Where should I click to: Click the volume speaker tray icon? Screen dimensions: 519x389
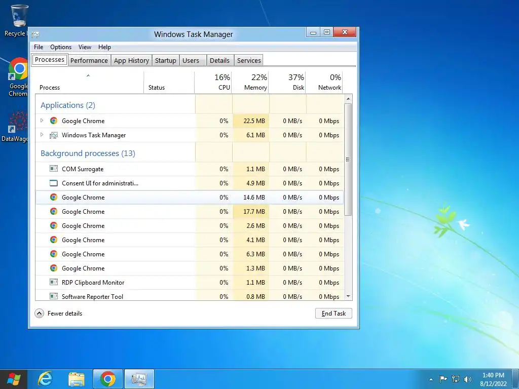[468, 379]
